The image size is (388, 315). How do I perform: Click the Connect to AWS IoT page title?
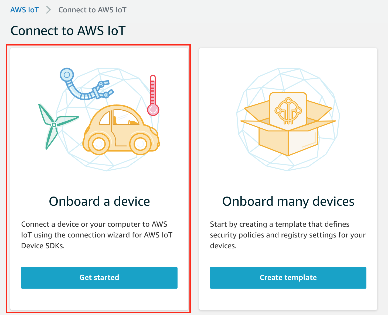[x=68, y=31]
